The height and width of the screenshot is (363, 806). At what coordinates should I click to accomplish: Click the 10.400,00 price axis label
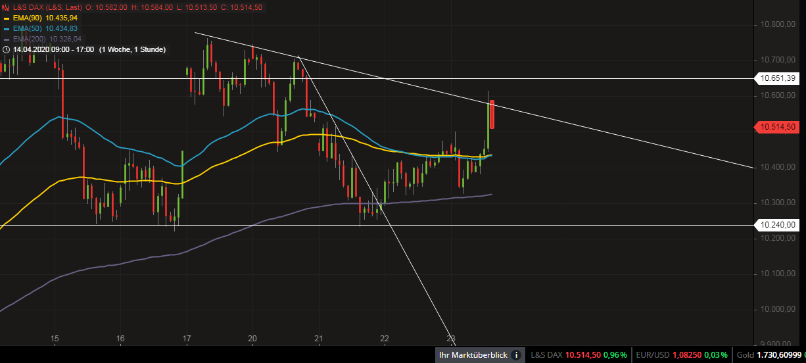(x=778, y=167)
